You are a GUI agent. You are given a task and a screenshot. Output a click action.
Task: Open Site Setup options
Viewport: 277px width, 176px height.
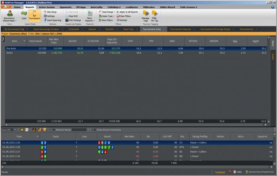[50, 12]
